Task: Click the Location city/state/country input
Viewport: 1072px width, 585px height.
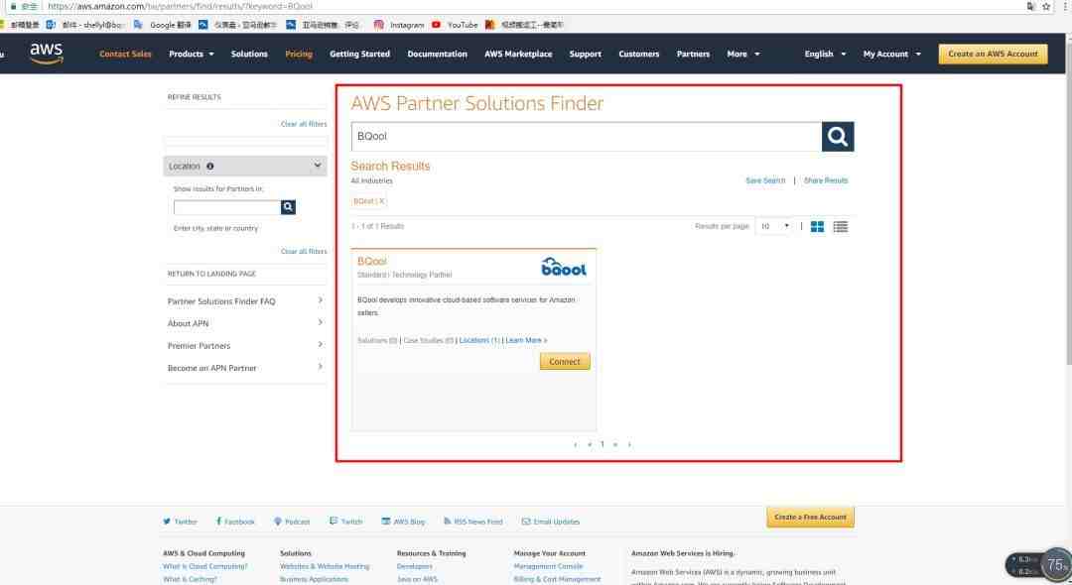Action: pyautogui.click(x=227, y=207)
